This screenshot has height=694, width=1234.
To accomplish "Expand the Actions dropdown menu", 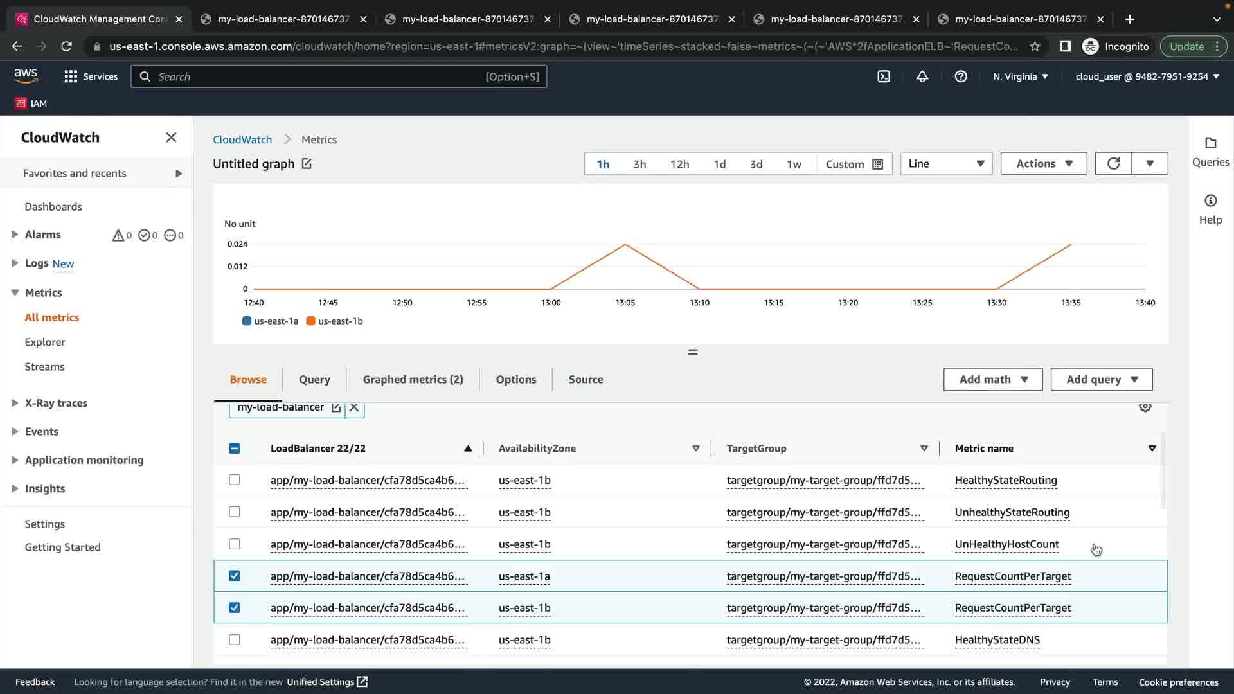I will pos(1043,164).
